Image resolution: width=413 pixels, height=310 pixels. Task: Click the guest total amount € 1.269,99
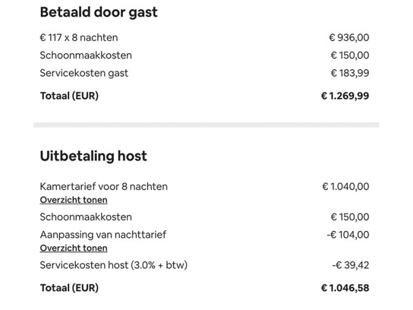point(345,96)
